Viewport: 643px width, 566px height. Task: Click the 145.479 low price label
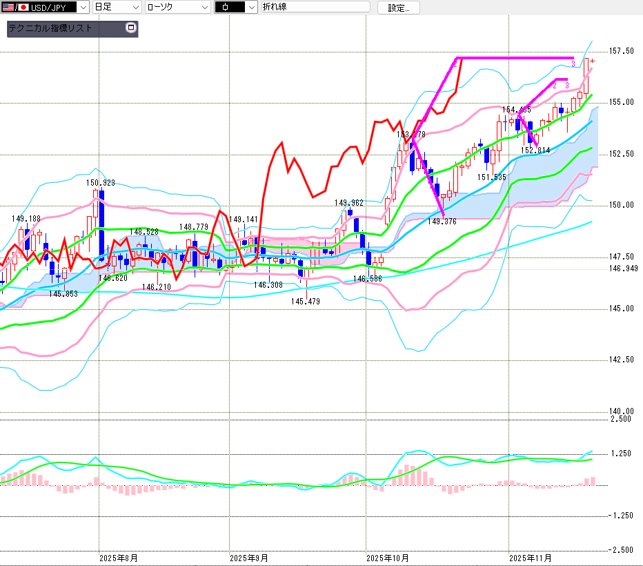pyautogui.click(x=304, y=302)
